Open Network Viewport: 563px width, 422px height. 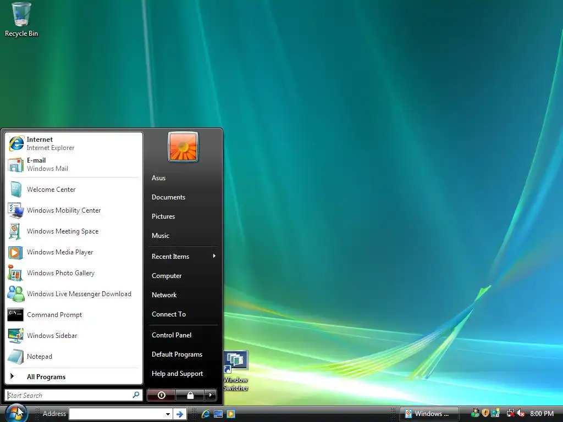pos(183,295)
